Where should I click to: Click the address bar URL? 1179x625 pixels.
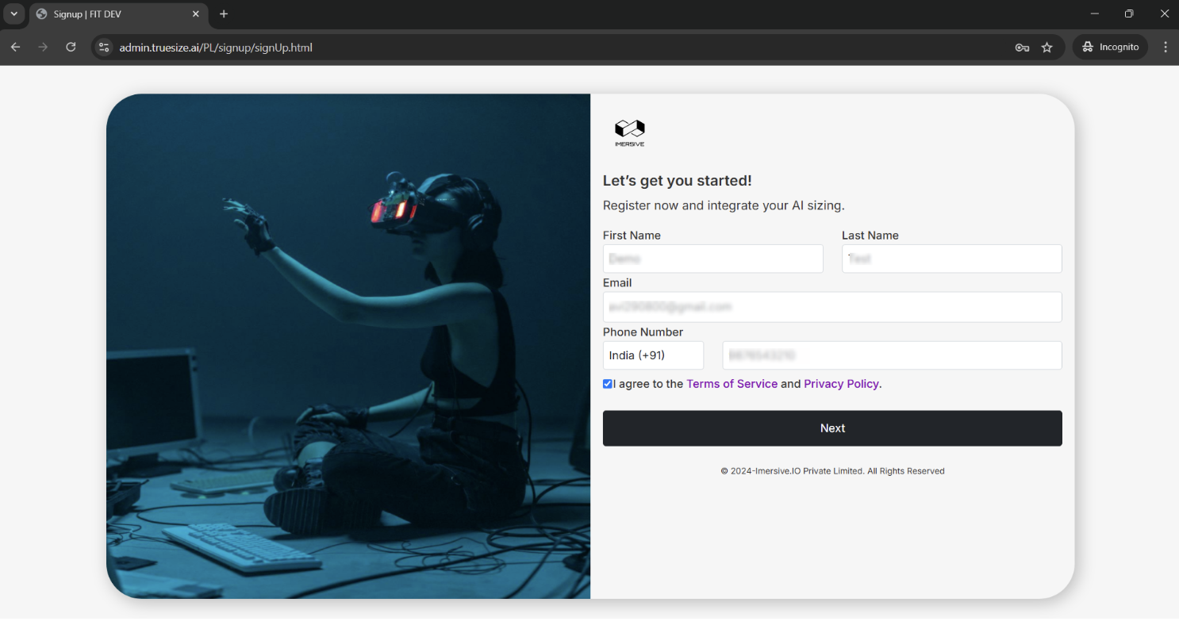tap(216, 48)
